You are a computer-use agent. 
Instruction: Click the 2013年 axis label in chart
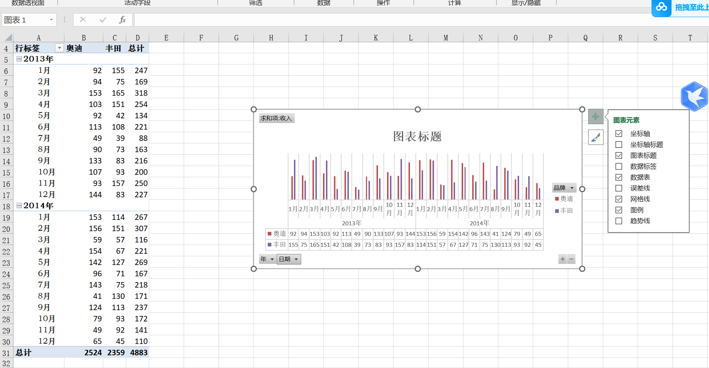point(352,223)
